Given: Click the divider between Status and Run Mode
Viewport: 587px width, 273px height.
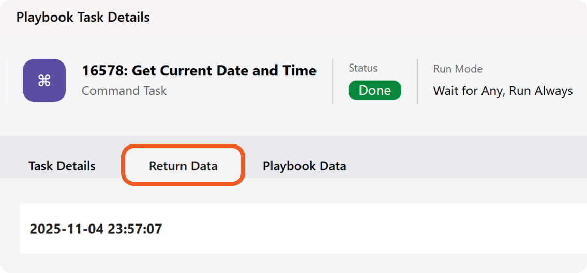Looking at the screenshot, I should tap(417, 81).
